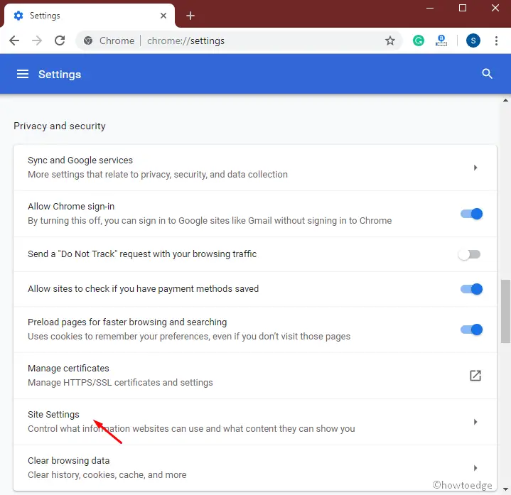
Task: Maximize the Chrome window
Action: click(x=463, y=8)
